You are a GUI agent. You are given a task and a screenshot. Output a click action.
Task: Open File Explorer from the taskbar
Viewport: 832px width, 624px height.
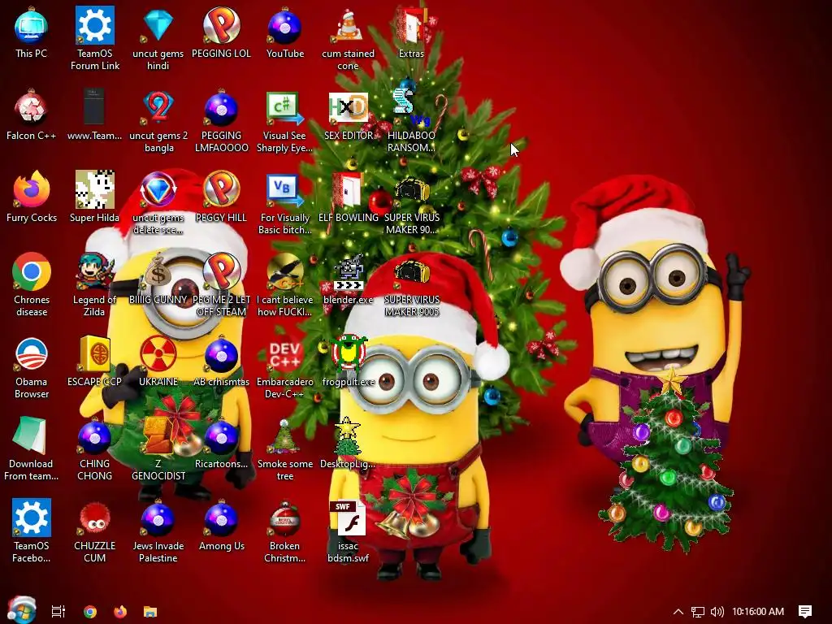150,612
